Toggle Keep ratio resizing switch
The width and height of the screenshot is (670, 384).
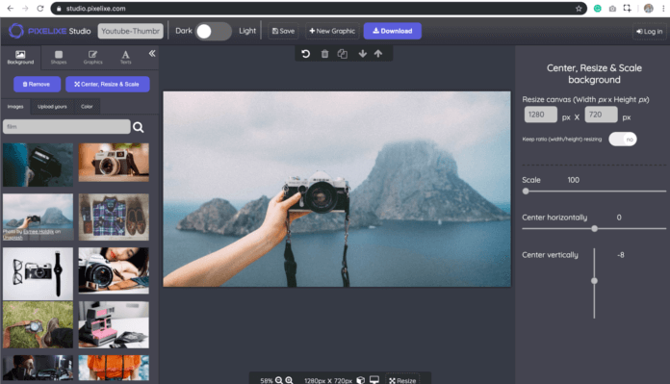623,139
